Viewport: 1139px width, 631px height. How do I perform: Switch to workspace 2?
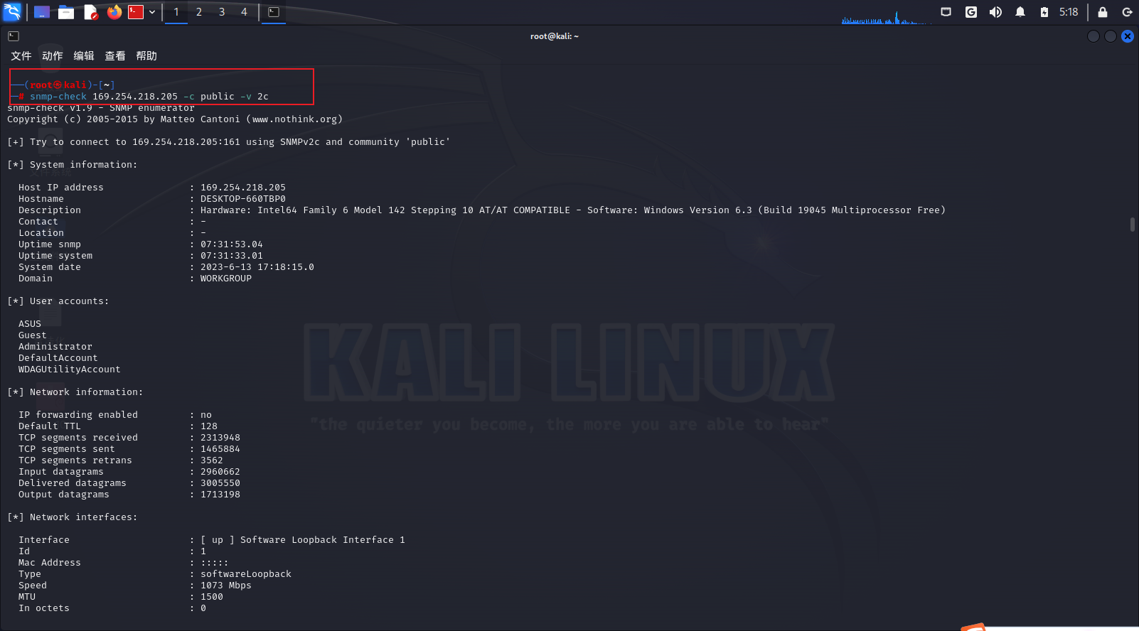click(199, 12)
